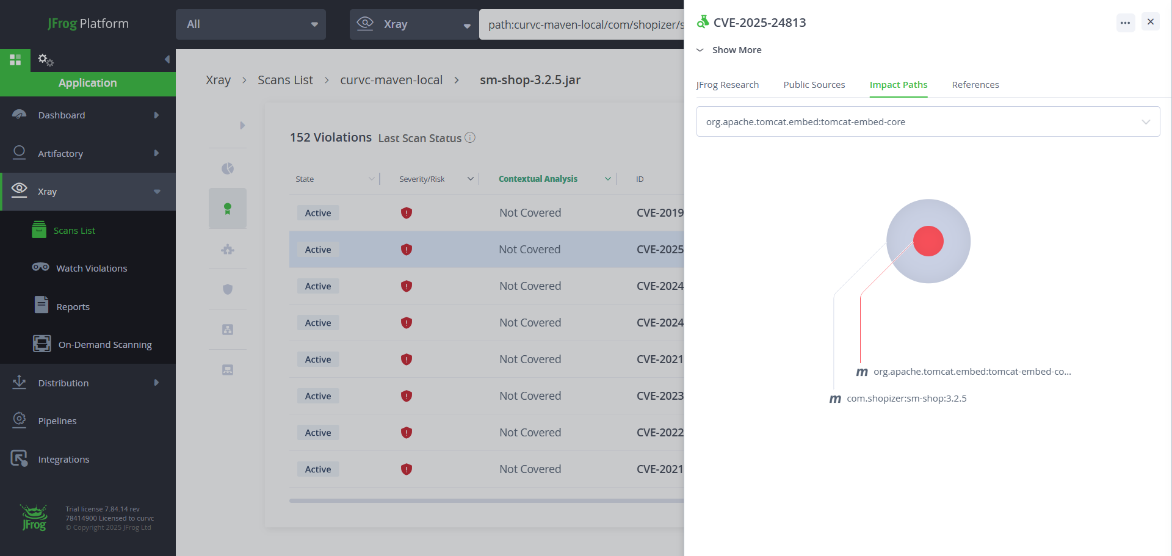The width and height of the screenshot is (1172, 556).
Task: Click the 152 Violations heading
Action: coord(331,137)
